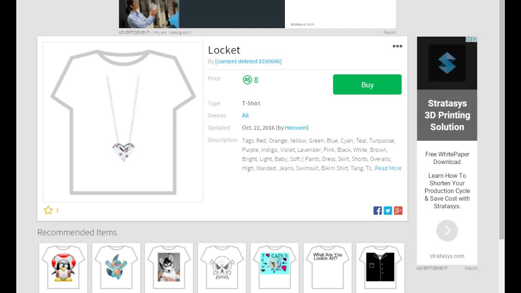Click the Stratasys ad arrow button
The image size is (521, 293).
(x=447, y=231)
